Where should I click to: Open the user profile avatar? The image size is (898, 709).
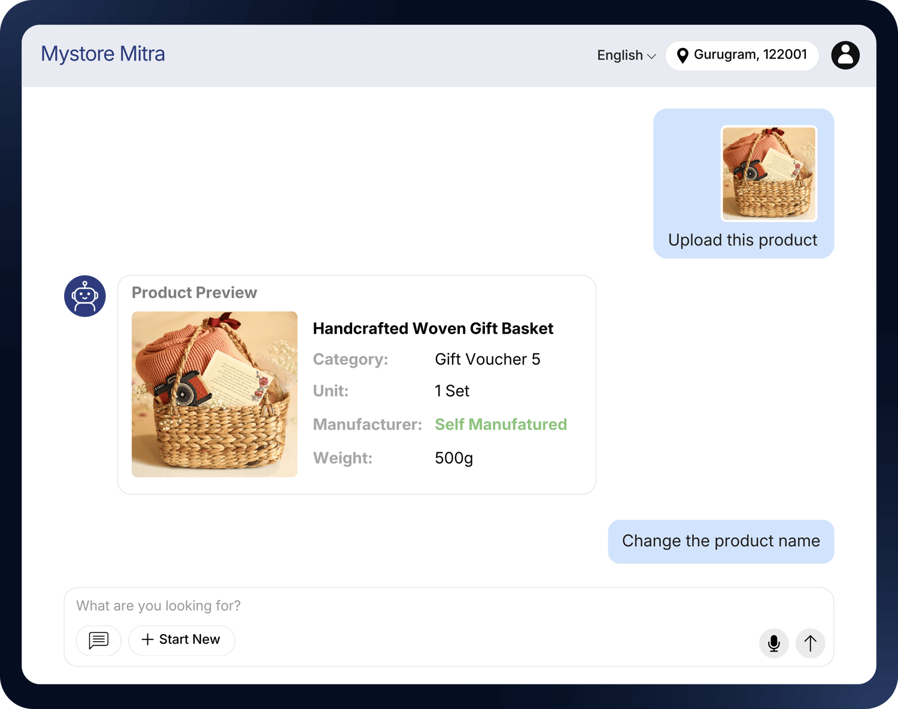coord(845,56)
